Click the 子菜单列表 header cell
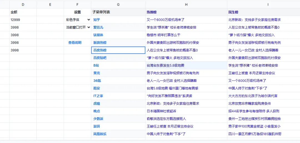300x143 pixels. tap(118, 12)
